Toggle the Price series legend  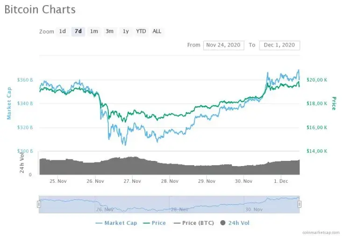click(x=155, y=223)
